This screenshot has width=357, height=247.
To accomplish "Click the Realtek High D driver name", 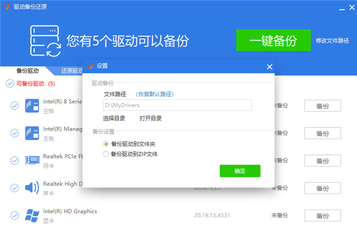I will point(63,184).
